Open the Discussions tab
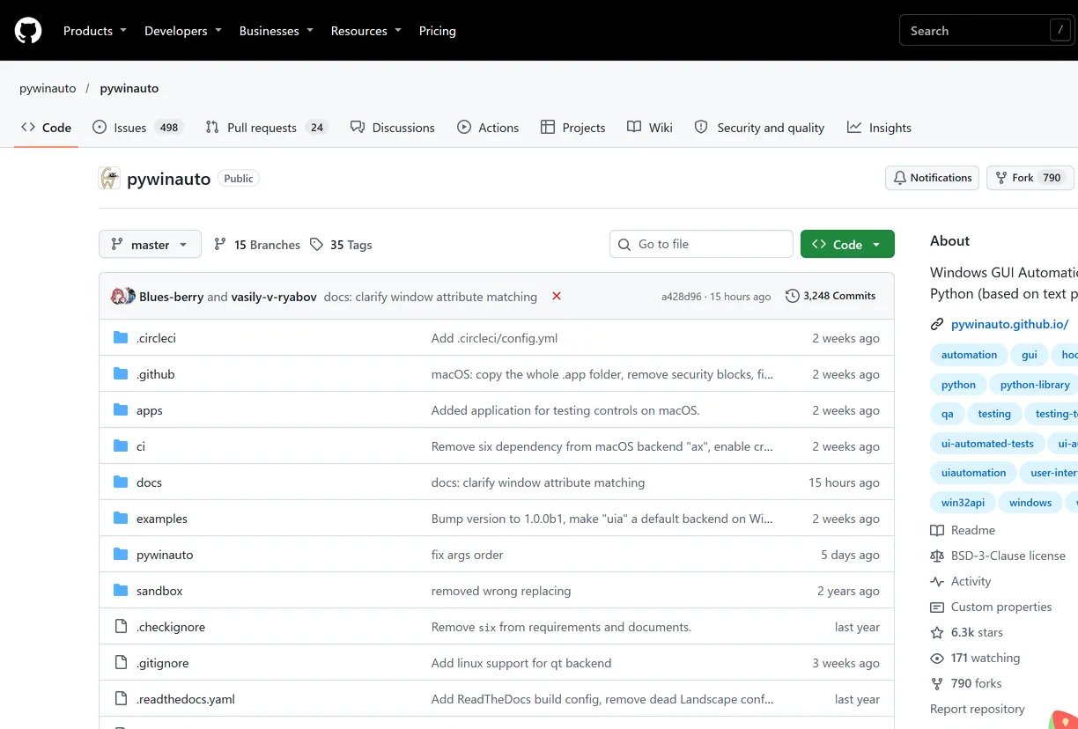The image size is (1078, 729). point(393,128)
